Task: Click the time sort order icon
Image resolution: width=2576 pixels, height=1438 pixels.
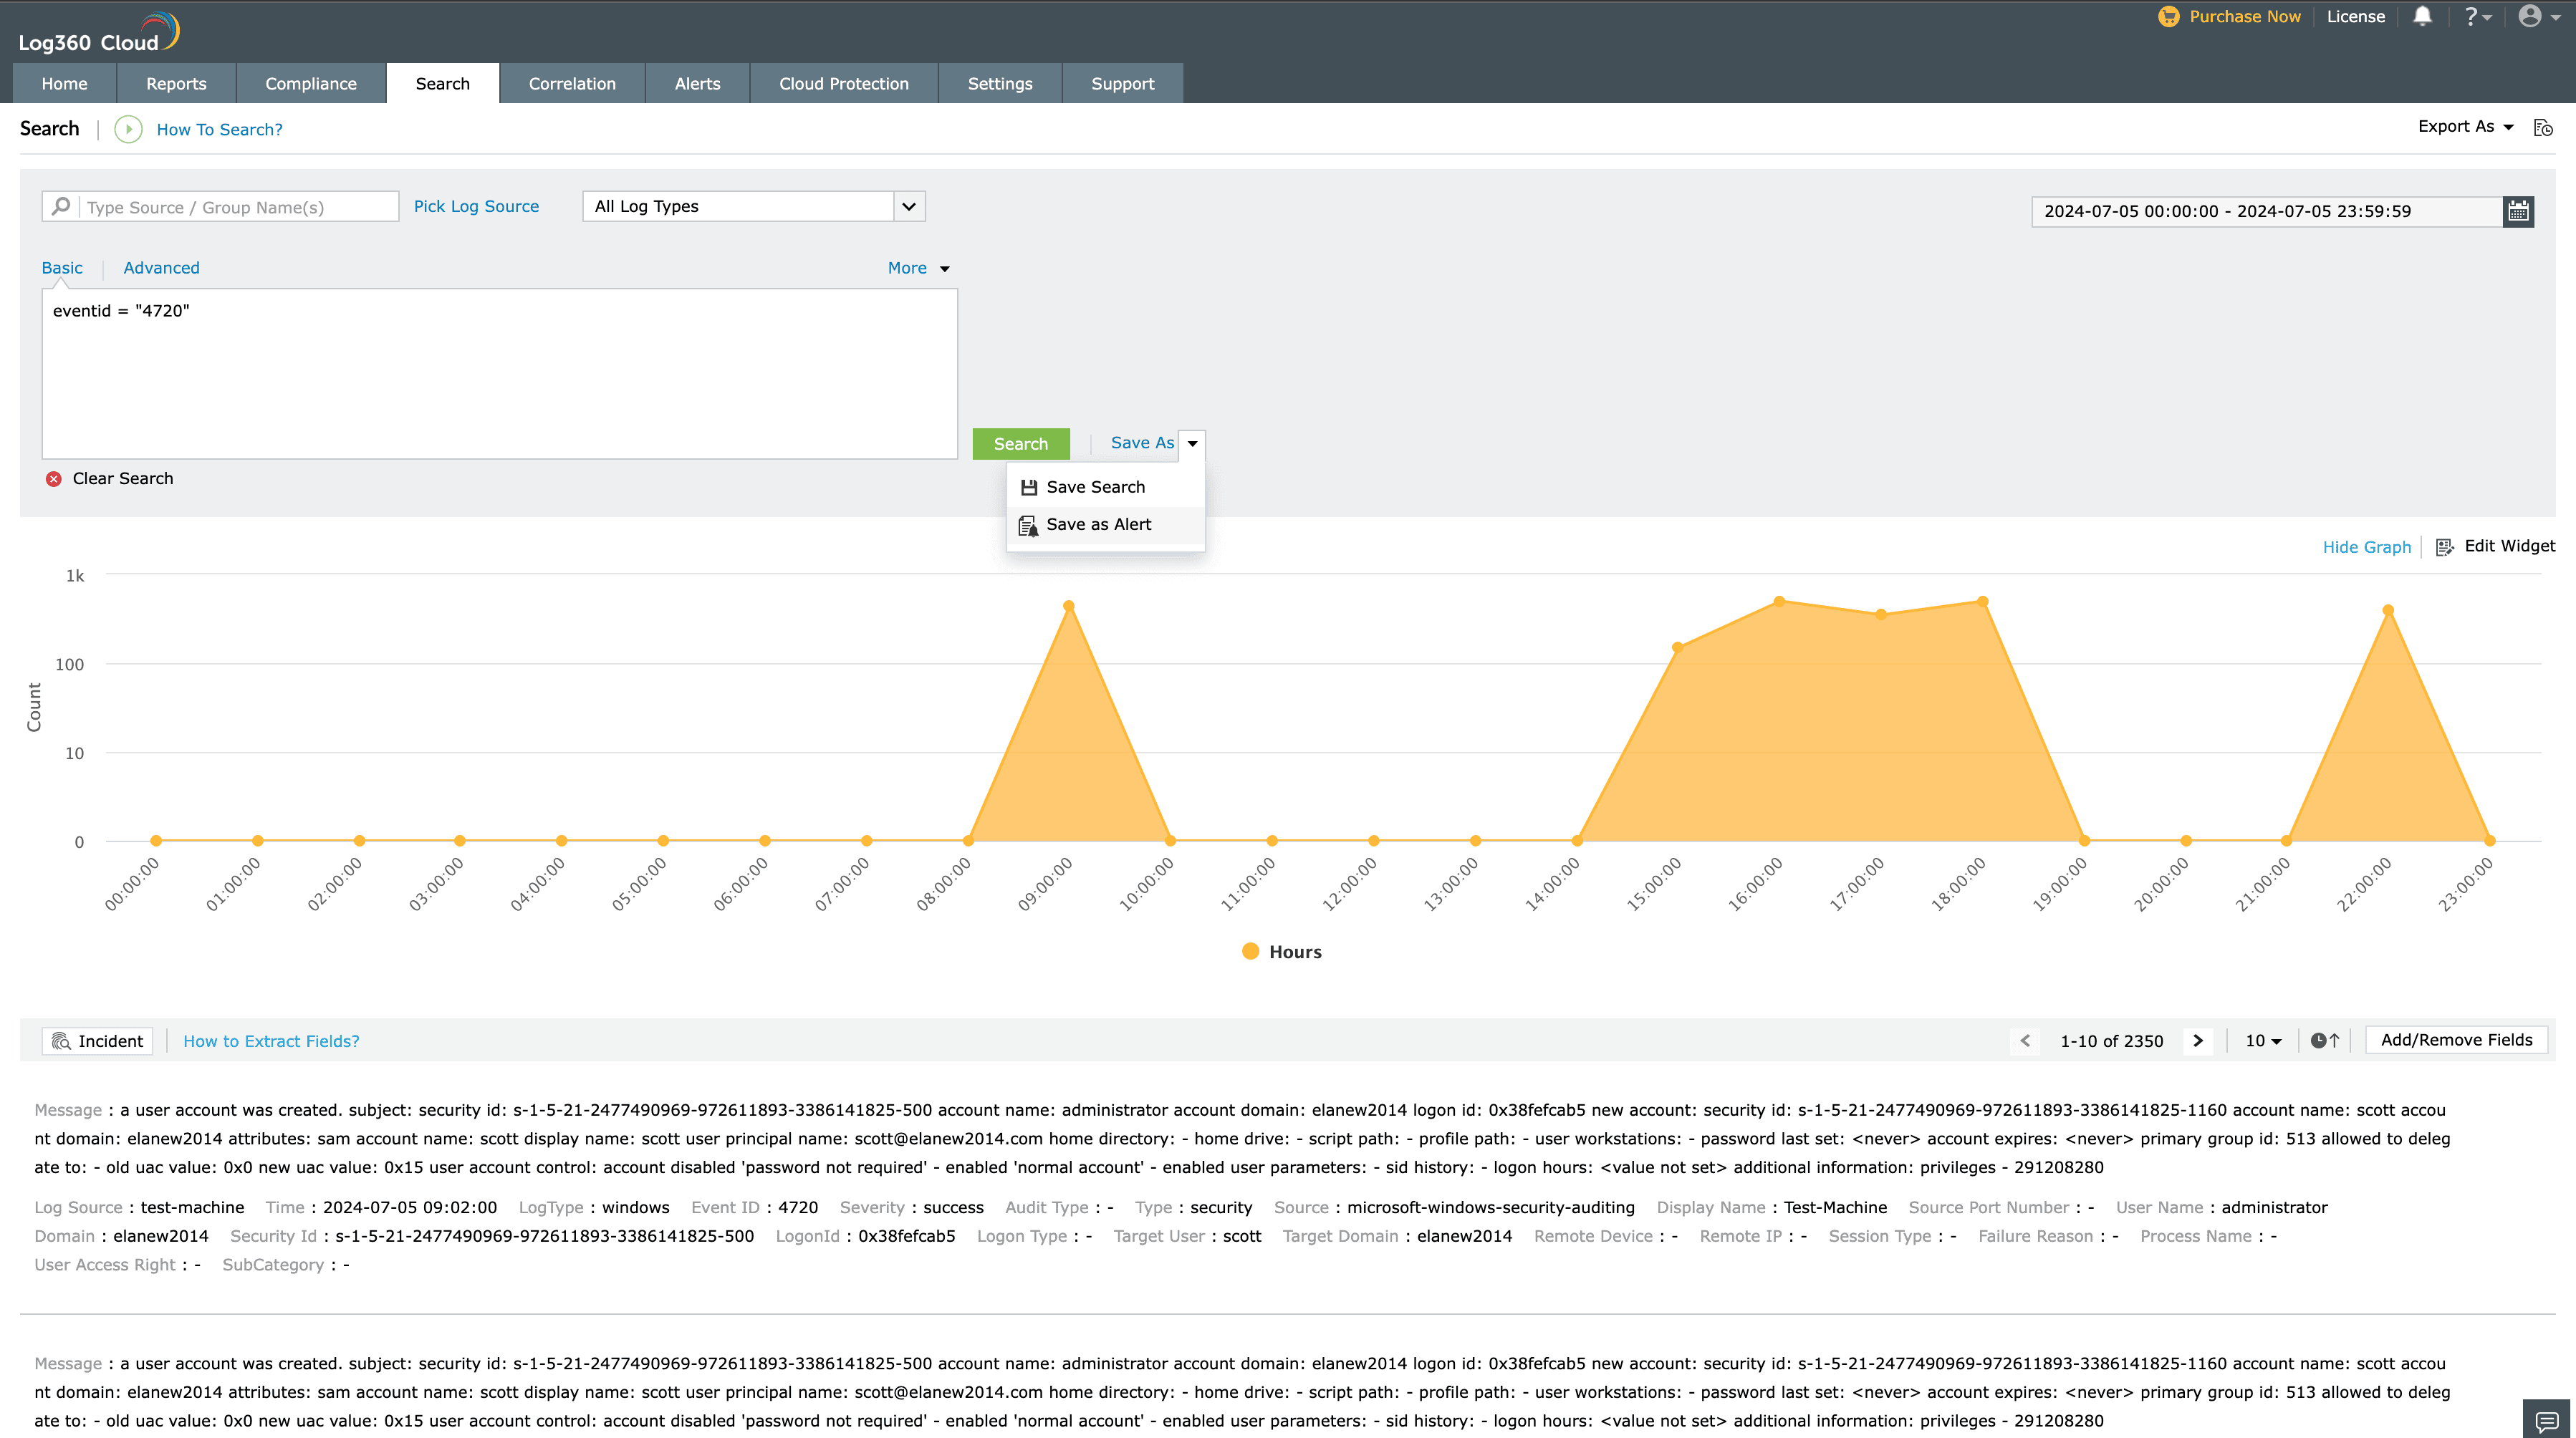Action: 2325,1040
